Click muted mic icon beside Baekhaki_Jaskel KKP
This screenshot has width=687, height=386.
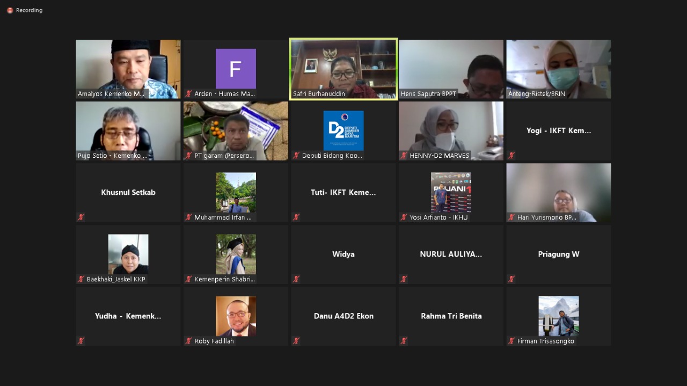(x=81, y=279)
